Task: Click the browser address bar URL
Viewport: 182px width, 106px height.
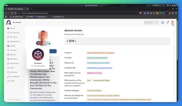Action: pyautogui.click(x=35, y=13)
